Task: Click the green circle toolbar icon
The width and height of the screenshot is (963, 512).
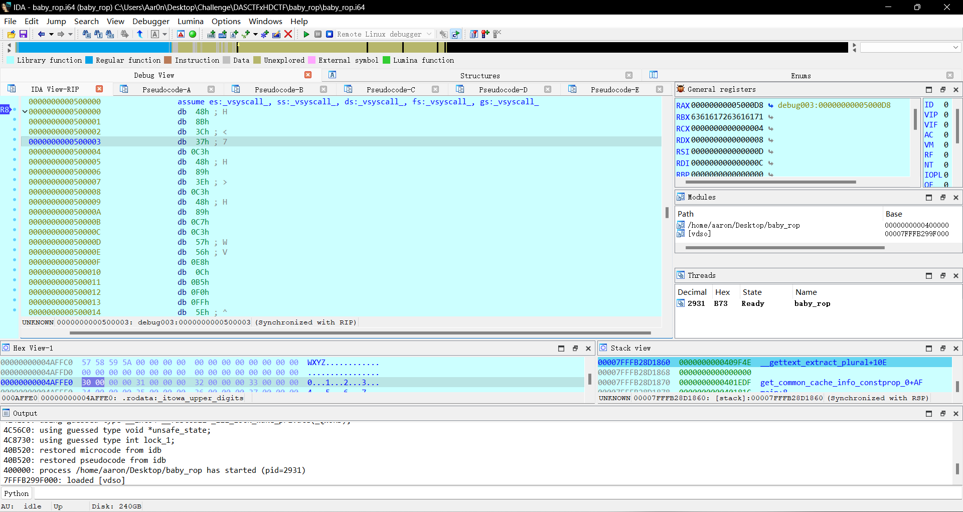Action: 193,34
